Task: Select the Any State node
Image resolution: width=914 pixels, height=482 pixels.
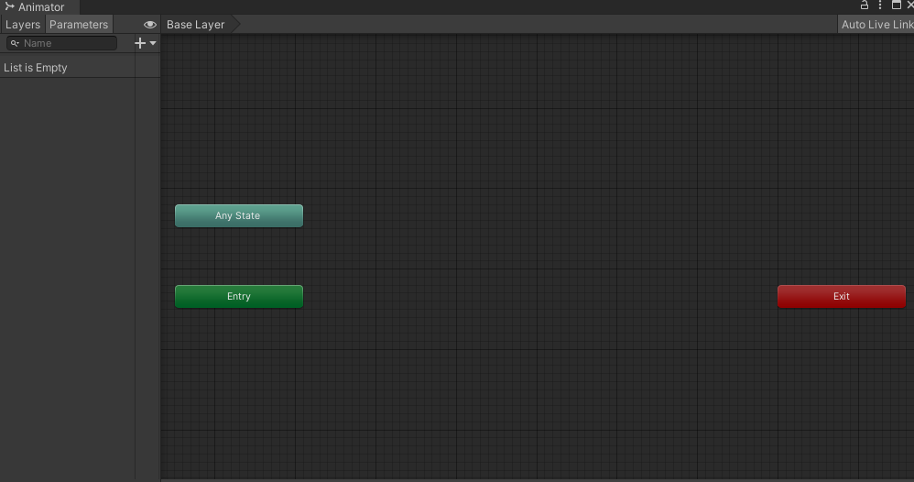Action: (x=239, y=216)
